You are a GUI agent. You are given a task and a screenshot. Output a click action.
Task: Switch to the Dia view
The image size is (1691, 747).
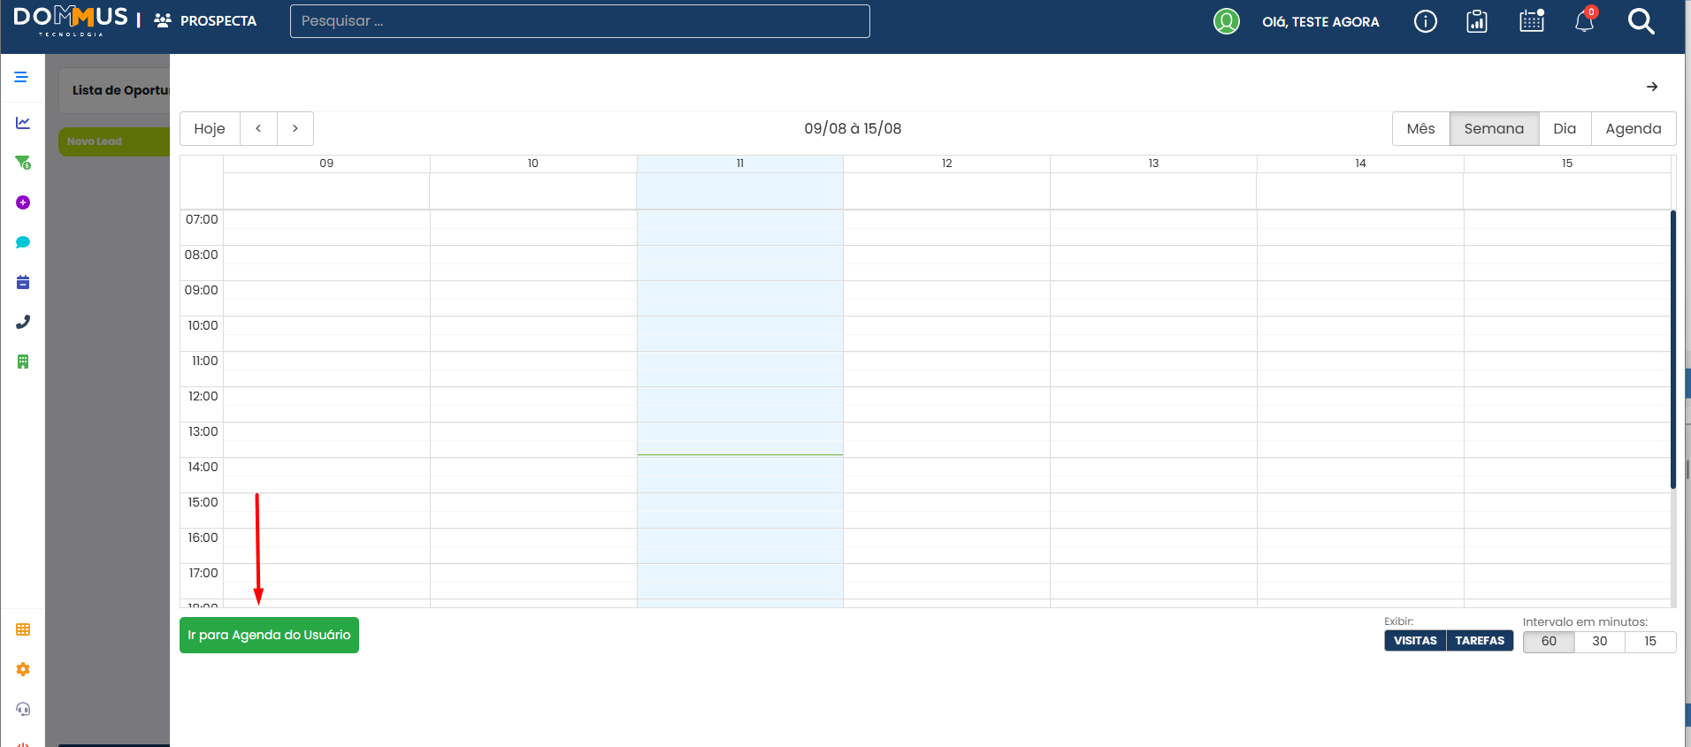point(1565,128)
